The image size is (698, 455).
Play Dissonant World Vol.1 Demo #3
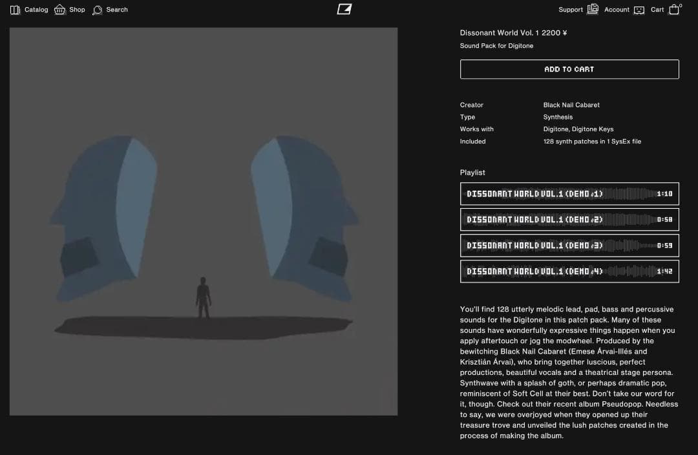(569, 246)
